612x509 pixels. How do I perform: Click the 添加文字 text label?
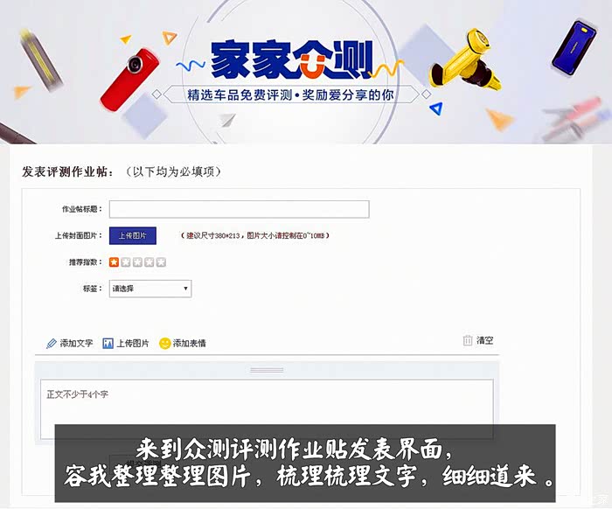[x=77, y=344]
